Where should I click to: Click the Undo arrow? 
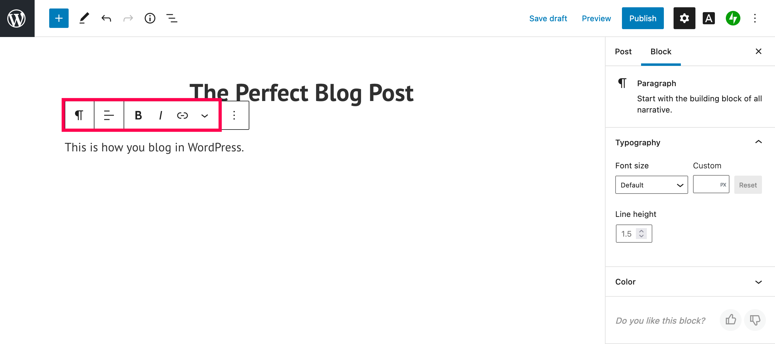click(106, 19)
